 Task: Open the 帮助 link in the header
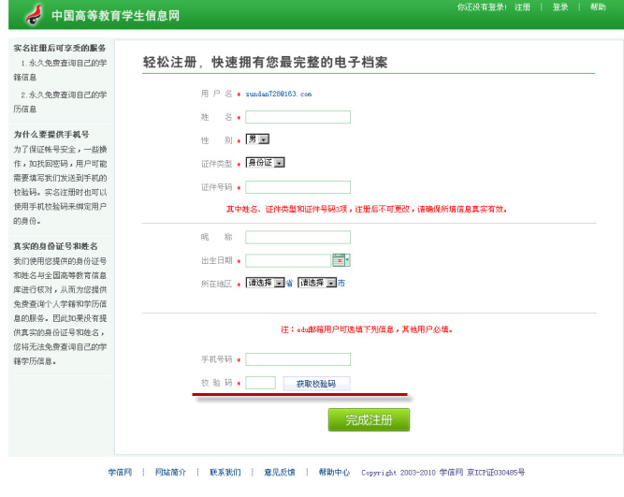pos(598,7)
